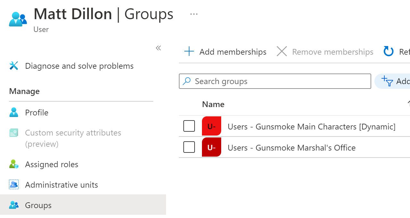Open the page overflow ellipsis menu
The width and height of the screenshot is (410, 218).
click(x=194, y=13)
